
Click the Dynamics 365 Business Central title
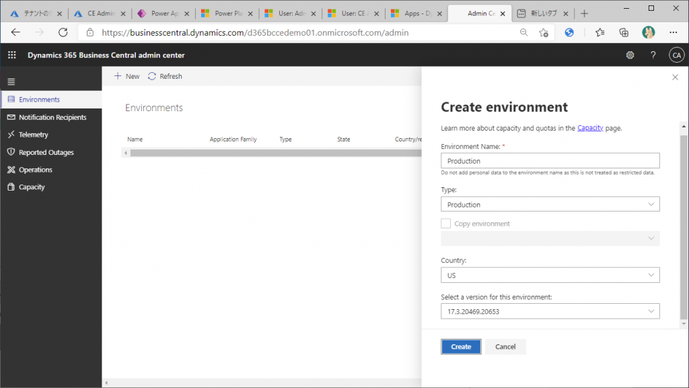(106, 55)
